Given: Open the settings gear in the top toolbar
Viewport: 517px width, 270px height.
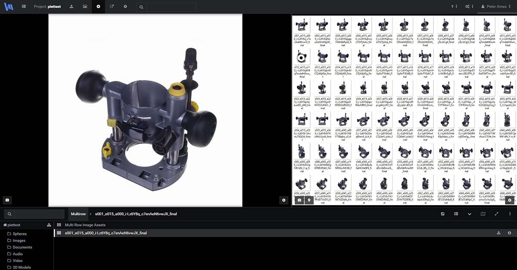Looking at the screenshot, I should [x=125, y=6].
